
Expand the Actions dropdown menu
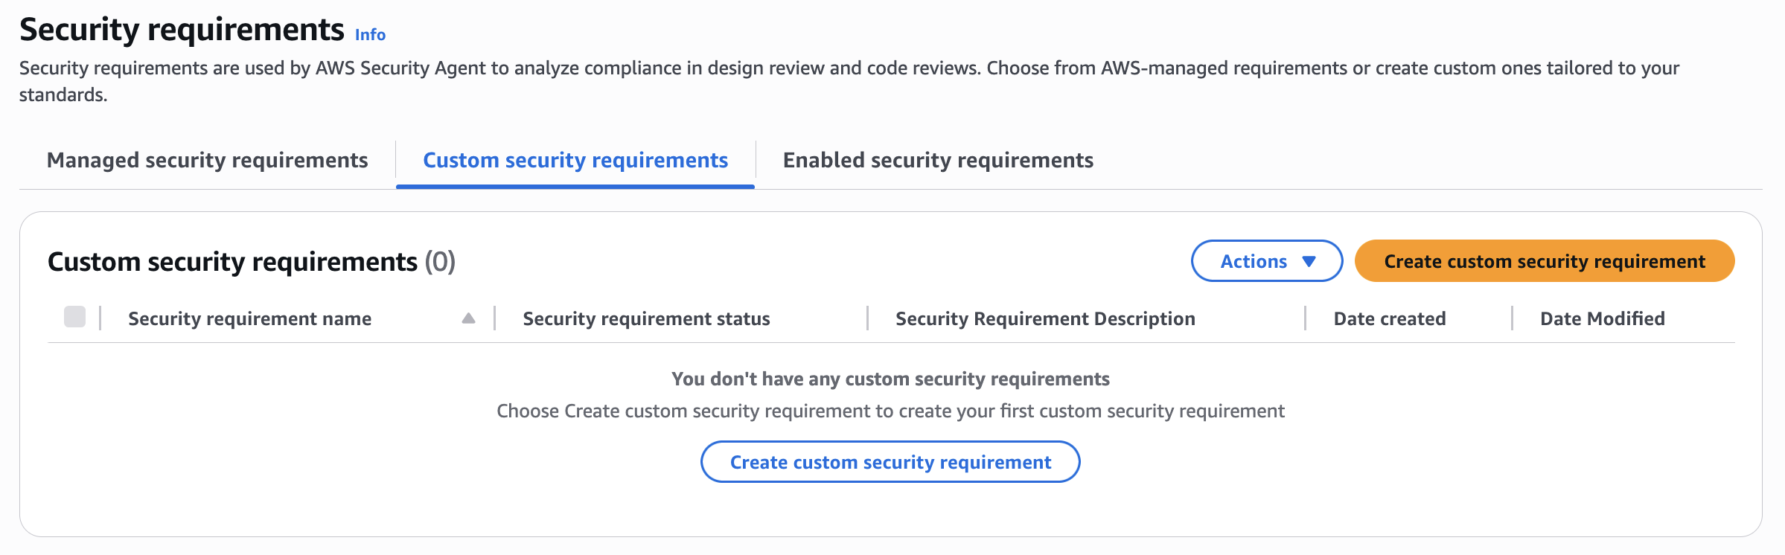1266,261
